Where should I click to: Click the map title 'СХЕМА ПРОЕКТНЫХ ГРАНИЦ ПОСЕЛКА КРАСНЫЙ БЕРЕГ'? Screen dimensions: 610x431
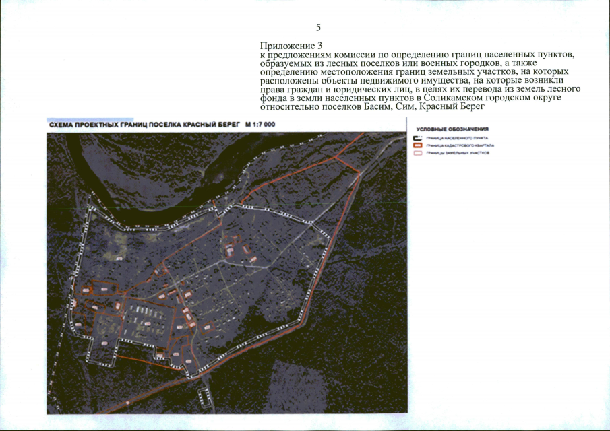(144, 125)
